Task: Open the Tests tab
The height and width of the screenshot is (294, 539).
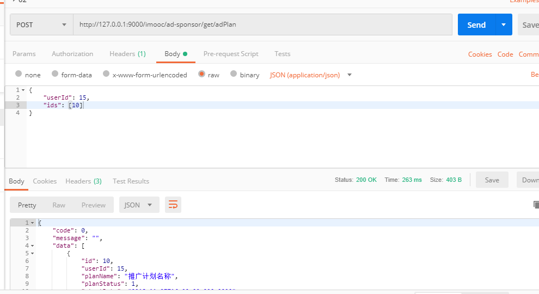Action: click(x=282, y=54)
